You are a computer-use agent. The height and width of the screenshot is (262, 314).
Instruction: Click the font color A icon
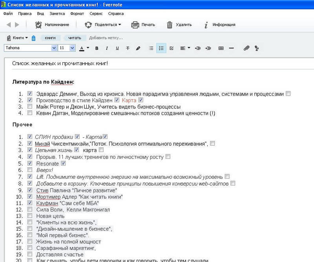tap(82, 48)
